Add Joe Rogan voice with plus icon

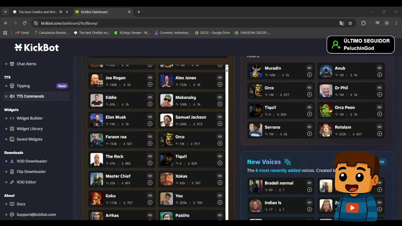coord(150,84)
